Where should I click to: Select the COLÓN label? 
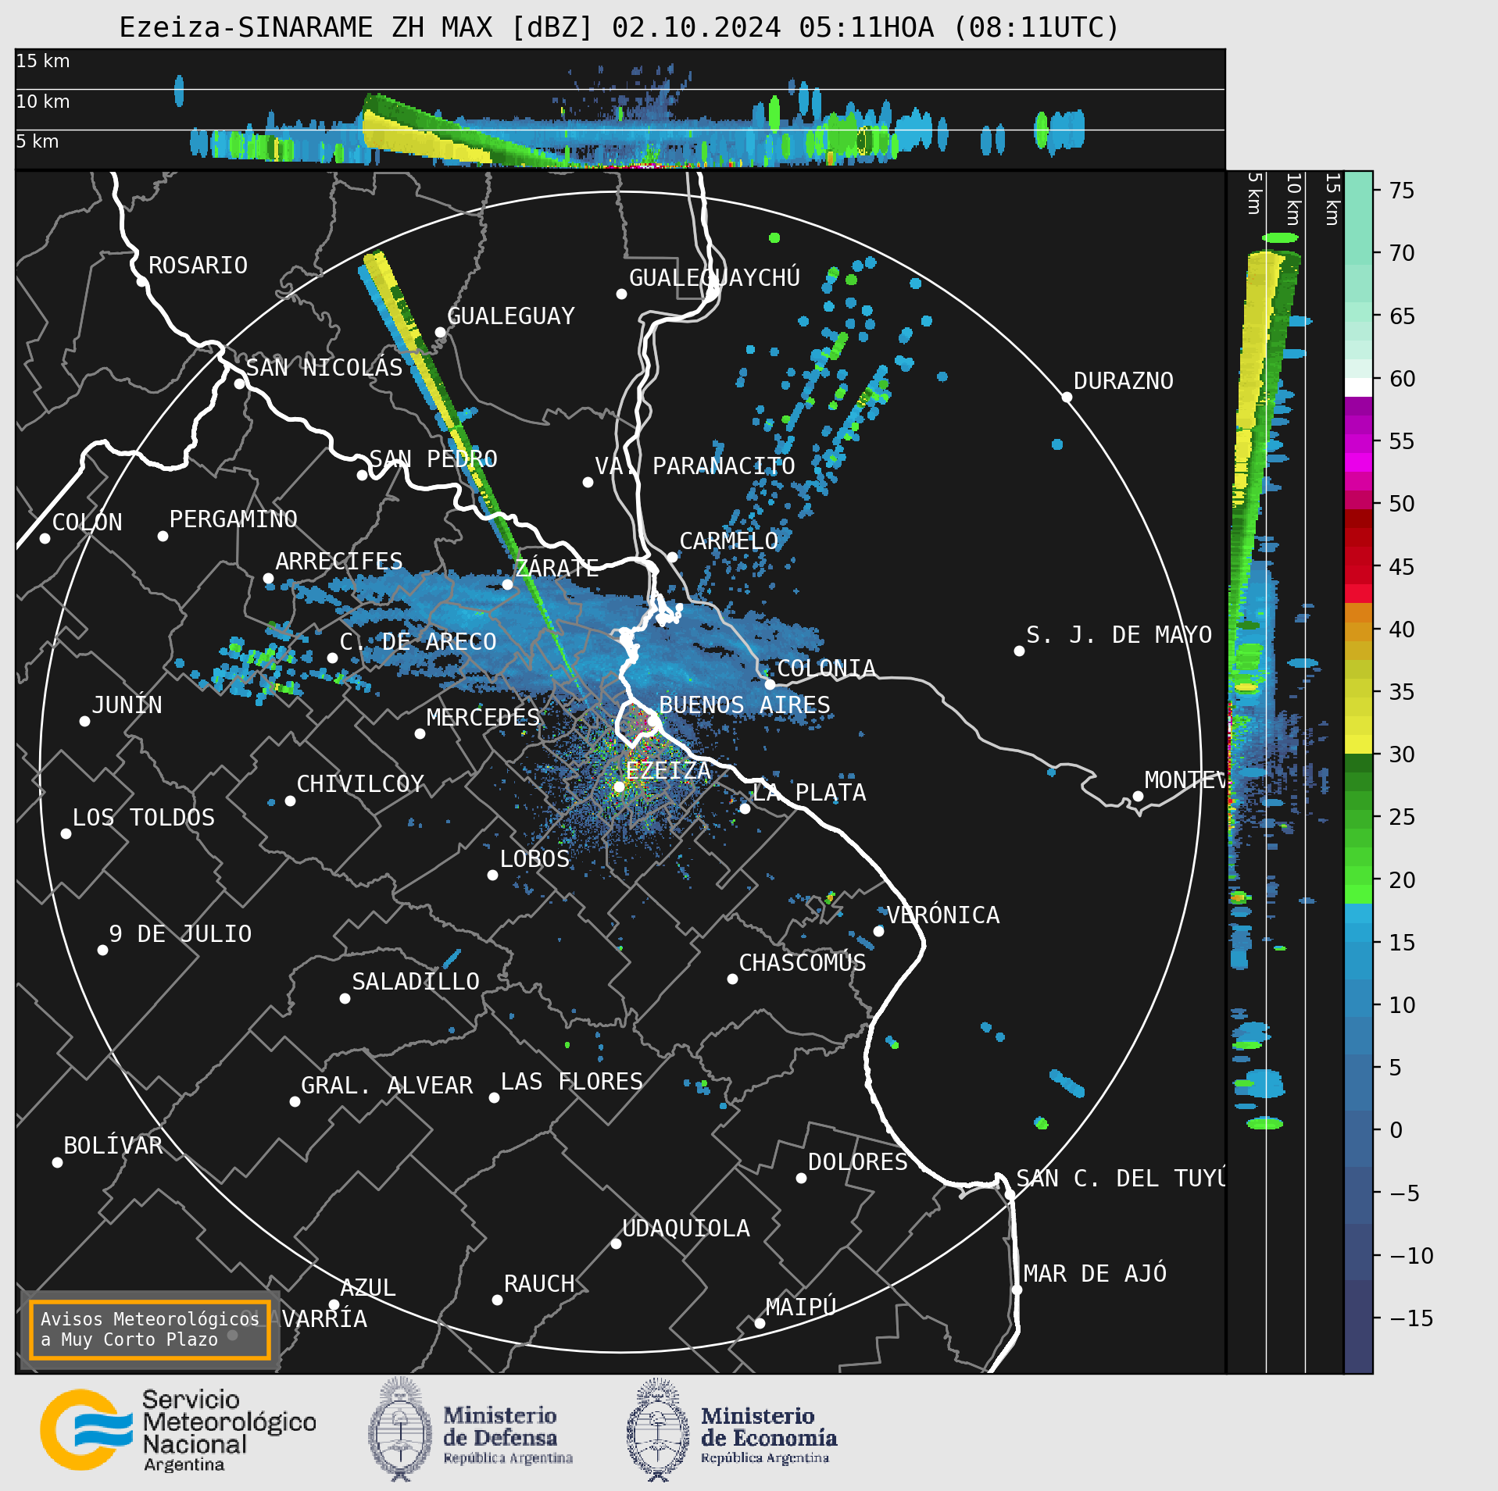coord(87,523)
